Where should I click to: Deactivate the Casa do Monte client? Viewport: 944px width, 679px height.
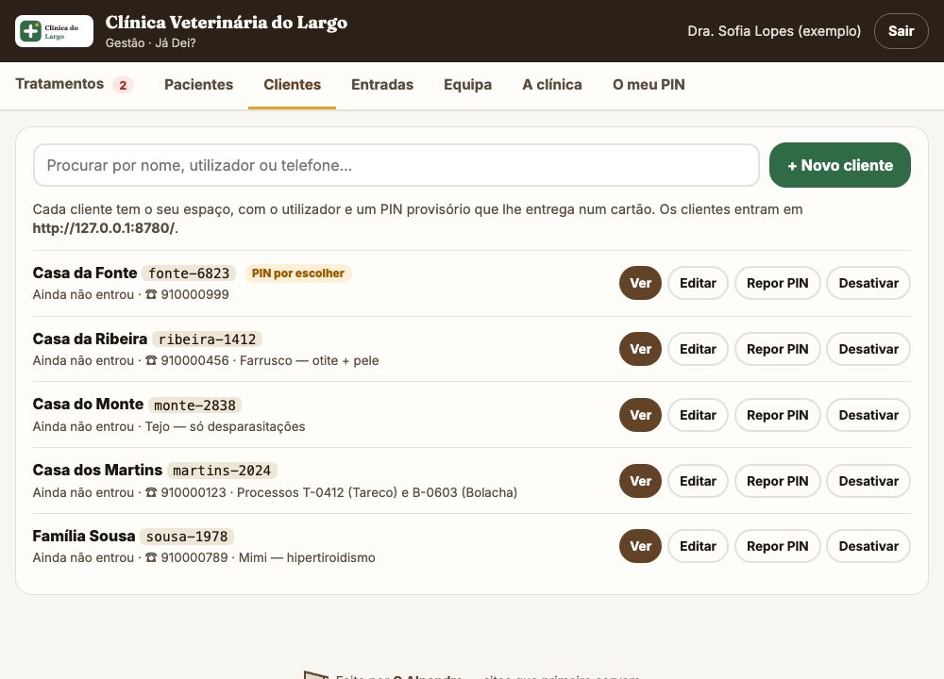[868, 415]
